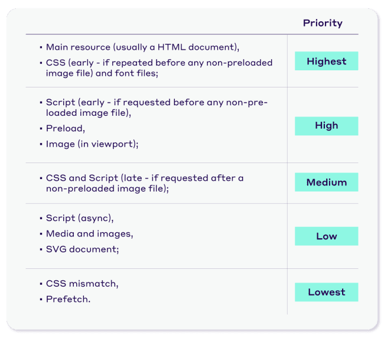Click the Image (in viewport) item

pos(92,144)
